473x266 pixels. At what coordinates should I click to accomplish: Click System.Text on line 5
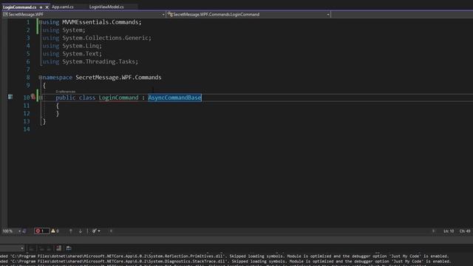click(x=81, y=54)
